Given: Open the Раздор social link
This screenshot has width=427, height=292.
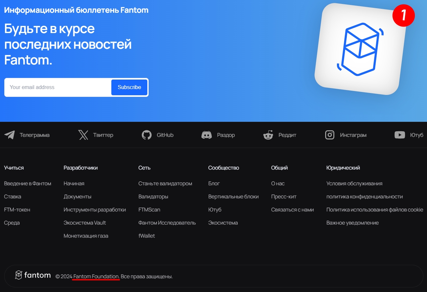Looking at the screenshot, I should 226,135.
